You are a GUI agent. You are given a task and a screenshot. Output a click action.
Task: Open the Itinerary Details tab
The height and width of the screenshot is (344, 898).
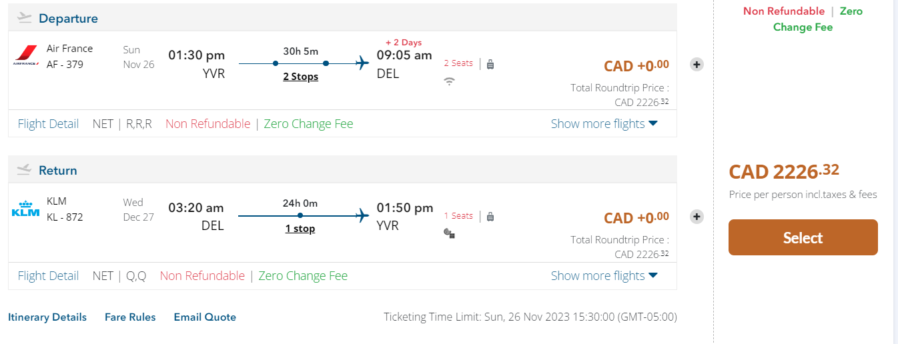point(47,317)
